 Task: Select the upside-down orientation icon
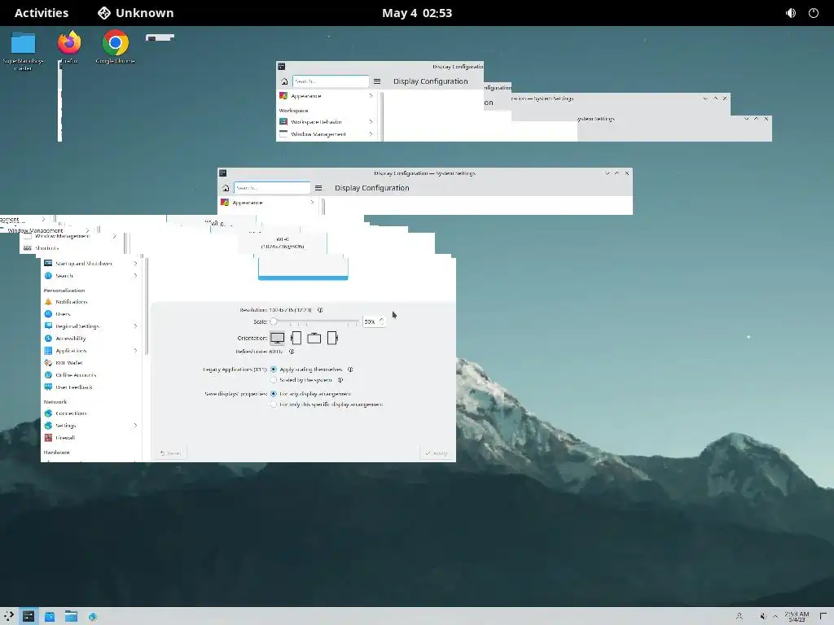click(314, 338)
